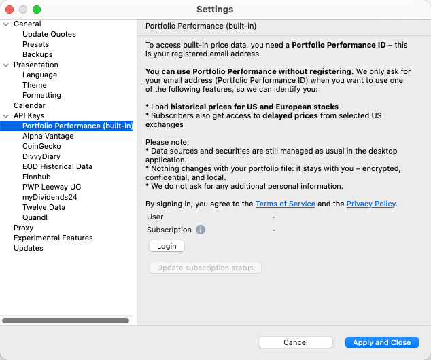Select the Theme settings entry

coord(35,85)
